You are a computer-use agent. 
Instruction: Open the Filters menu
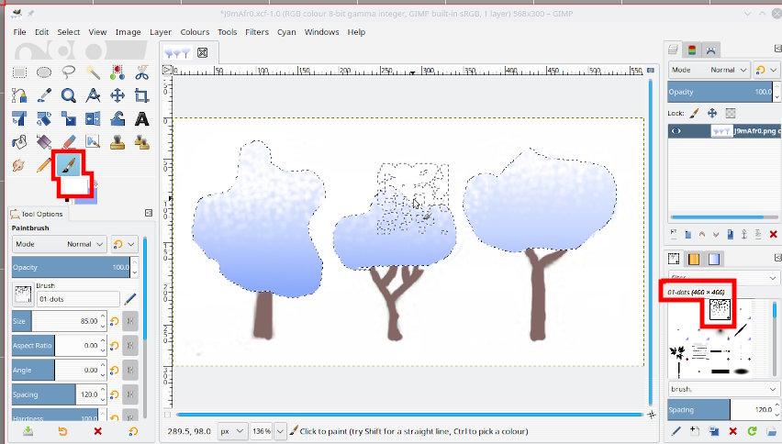(257, 32)
